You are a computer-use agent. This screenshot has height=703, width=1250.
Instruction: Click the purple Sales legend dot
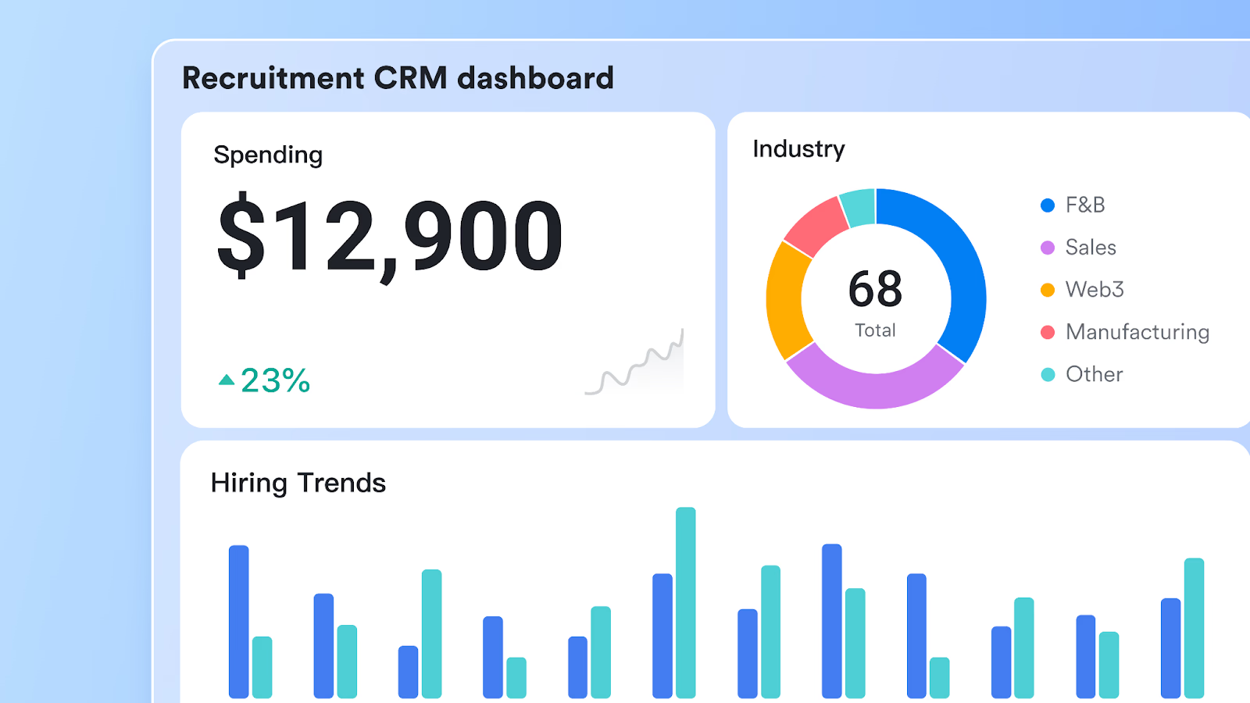[x=1048, y=248]
